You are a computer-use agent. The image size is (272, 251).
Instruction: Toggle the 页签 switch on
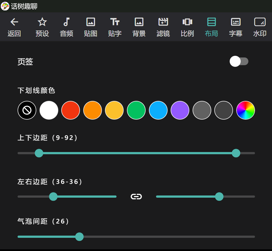239,61
